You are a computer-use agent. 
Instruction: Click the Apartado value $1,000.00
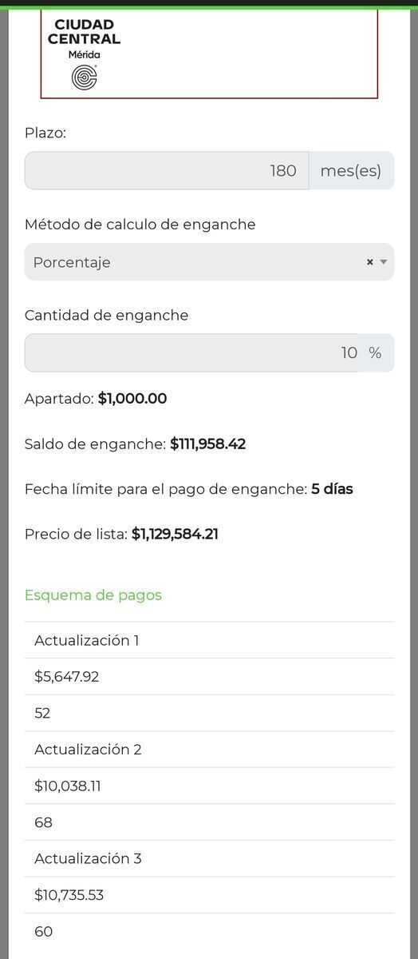132,398
